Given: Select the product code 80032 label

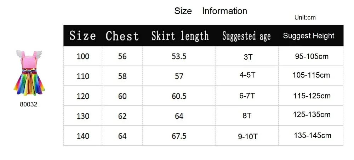Looking at the screenshot, I should (x=28, y=105).
